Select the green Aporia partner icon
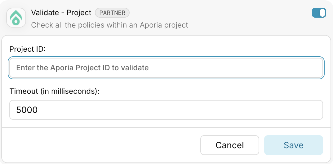 16,18
